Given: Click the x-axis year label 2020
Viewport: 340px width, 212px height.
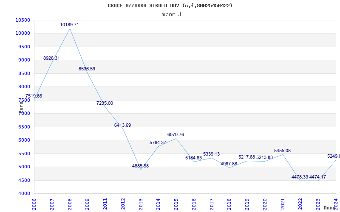Looking at the screenshot, I should [265, 204].
